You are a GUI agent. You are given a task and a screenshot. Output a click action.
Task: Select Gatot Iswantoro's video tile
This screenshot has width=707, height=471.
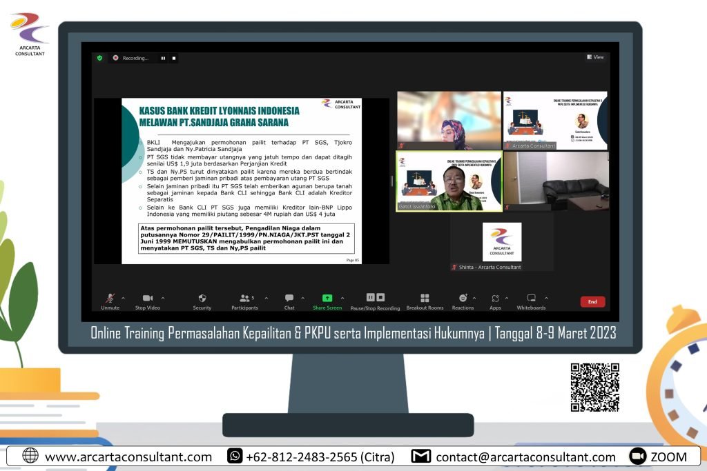pos(449,181)
